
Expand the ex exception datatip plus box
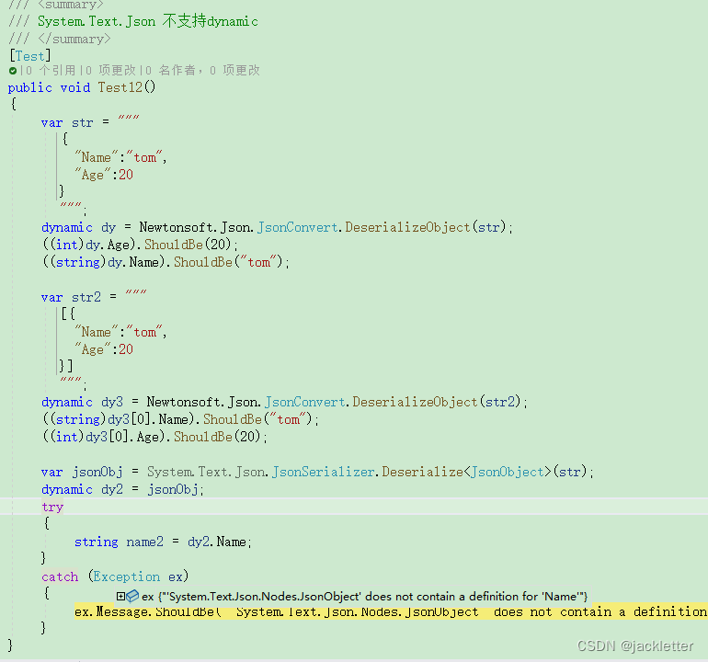pos(120,597)
